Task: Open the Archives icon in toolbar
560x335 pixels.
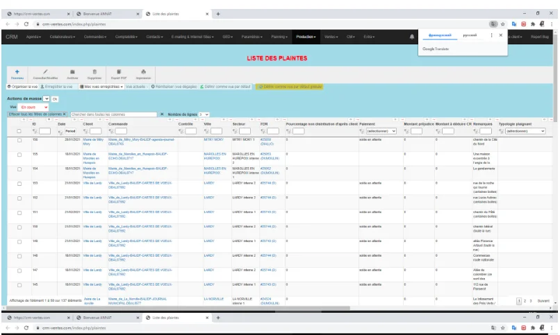Action: [x=72, y=71]
